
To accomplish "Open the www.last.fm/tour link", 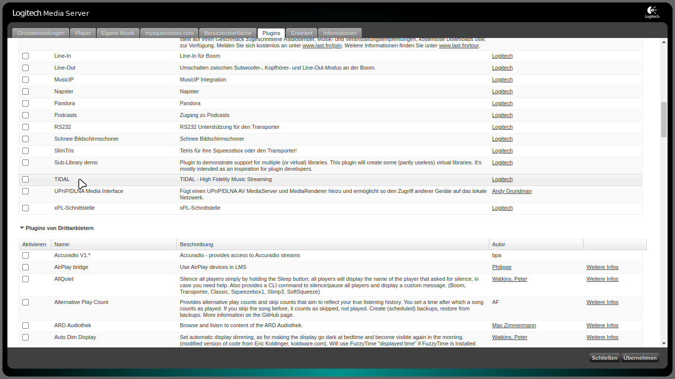I will tap(459, 45).
